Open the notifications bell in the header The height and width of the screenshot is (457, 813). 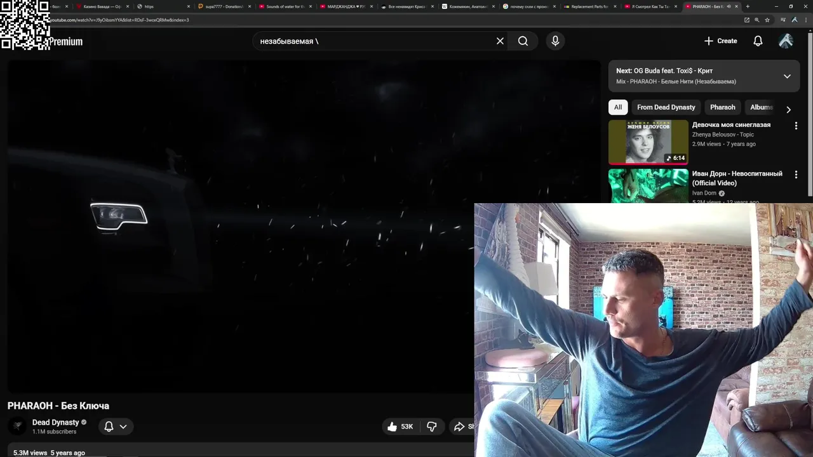(x=758, y=41)
